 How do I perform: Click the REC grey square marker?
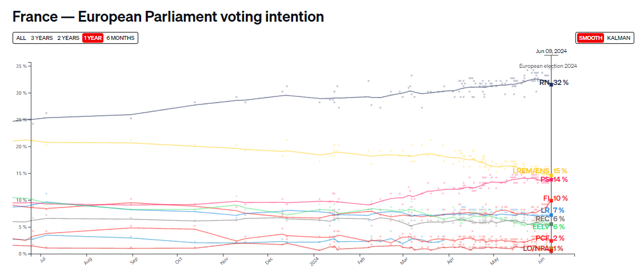pos(551,224)
